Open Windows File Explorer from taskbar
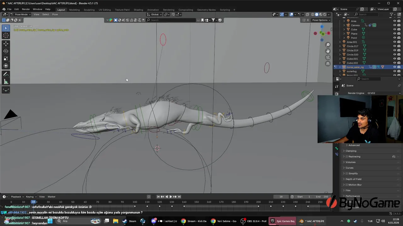The image size is (403, 226). (x=116, y=221)
